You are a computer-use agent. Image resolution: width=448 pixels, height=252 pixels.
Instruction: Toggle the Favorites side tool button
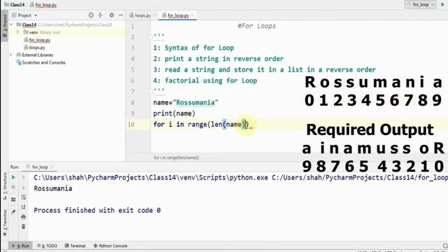5,223
